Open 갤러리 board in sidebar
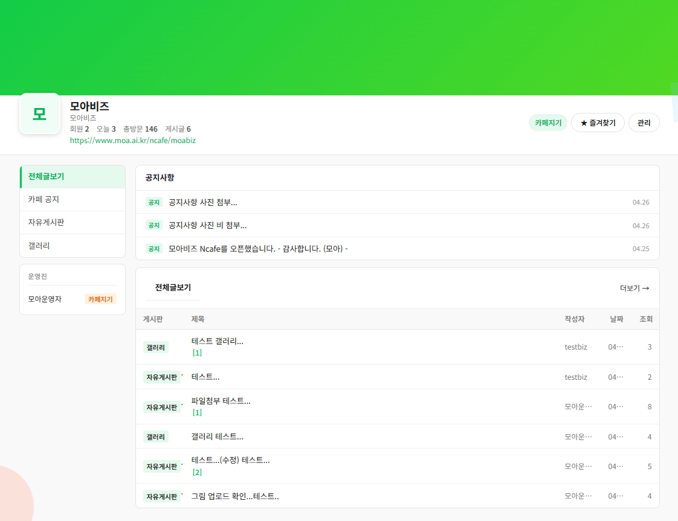Screen dimensions: 678x521 tap(73, 246)
